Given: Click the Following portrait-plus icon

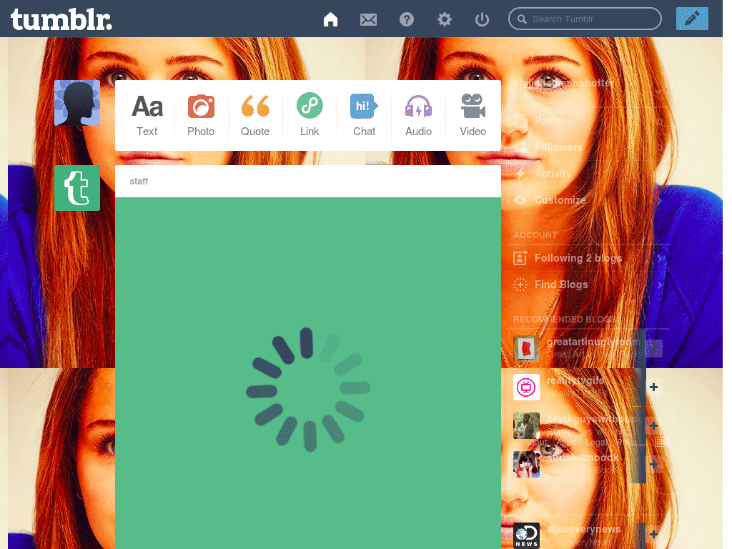Looking at the screenshot, I should tap(520, 257).
